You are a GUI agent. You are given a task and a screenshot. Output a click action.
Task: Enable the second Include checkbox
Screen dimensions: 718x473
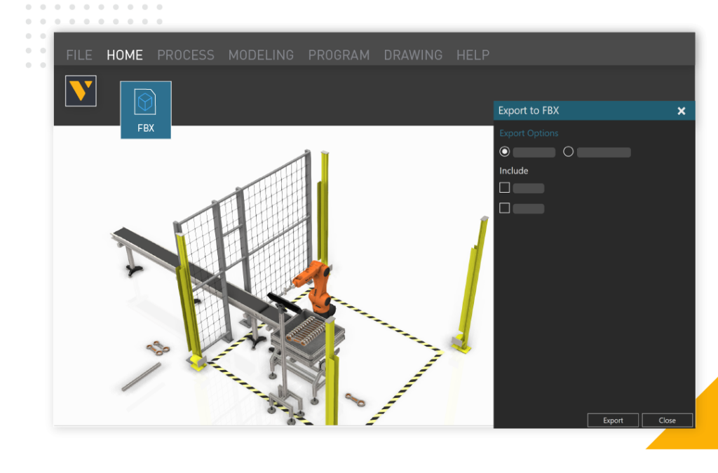tap(504, 208)
